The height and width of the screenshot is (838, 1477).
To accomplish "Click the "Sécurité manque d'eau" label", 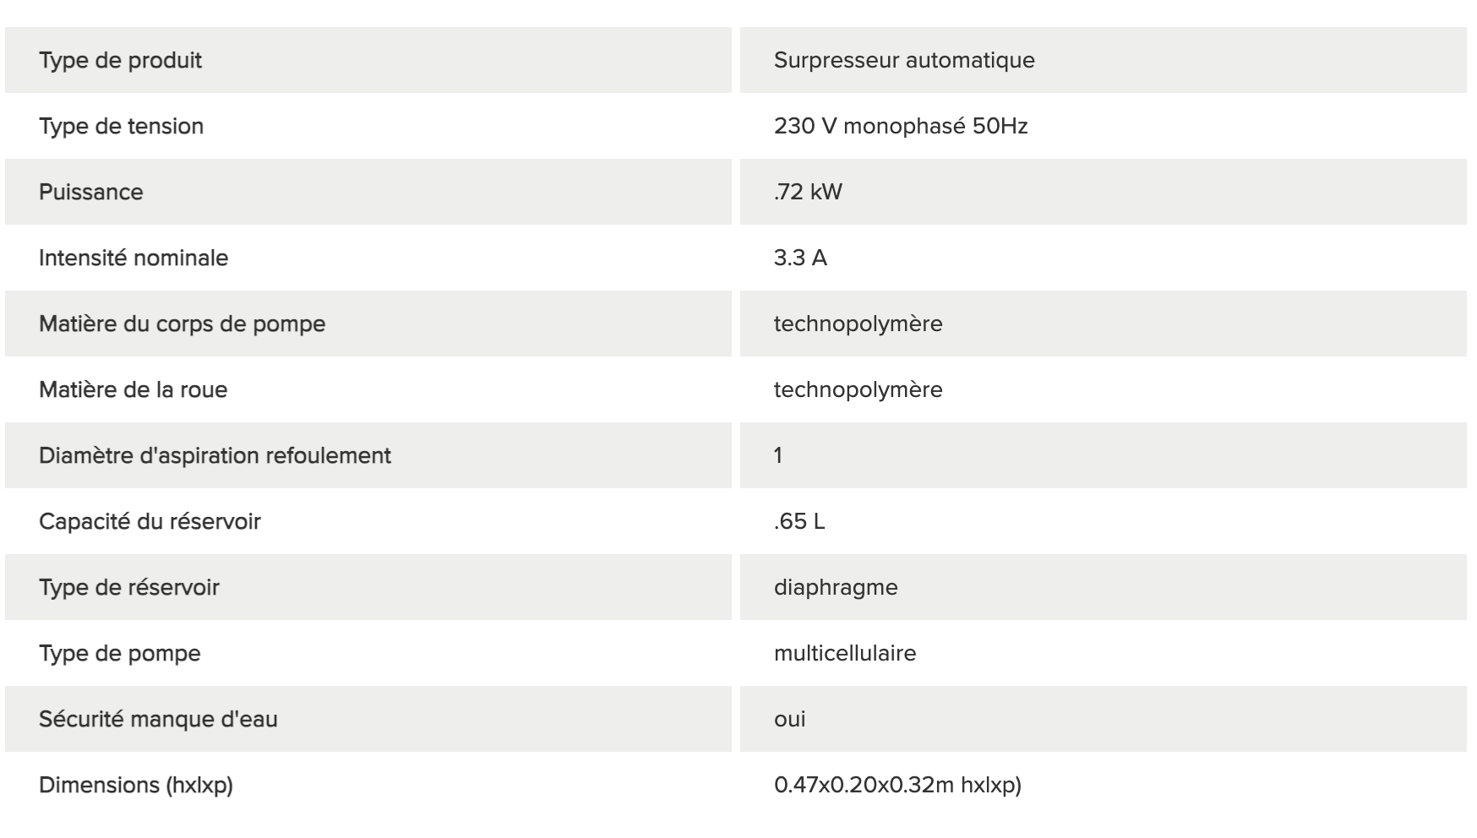I will click(158, 719).
